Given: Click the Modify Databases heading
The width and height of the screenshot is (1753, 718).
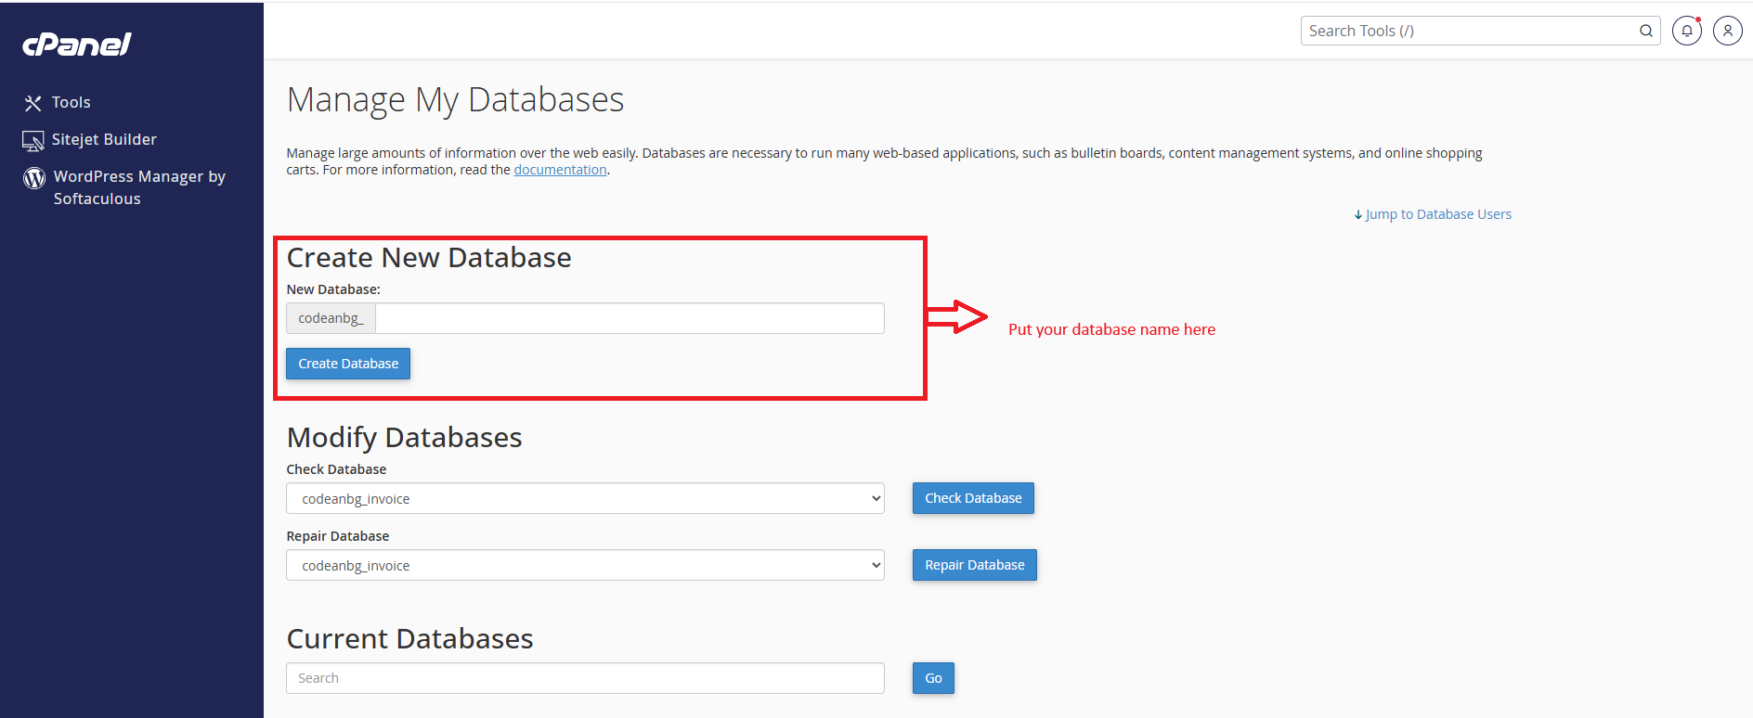Looking at the screenshot, I should click(404, 437).
